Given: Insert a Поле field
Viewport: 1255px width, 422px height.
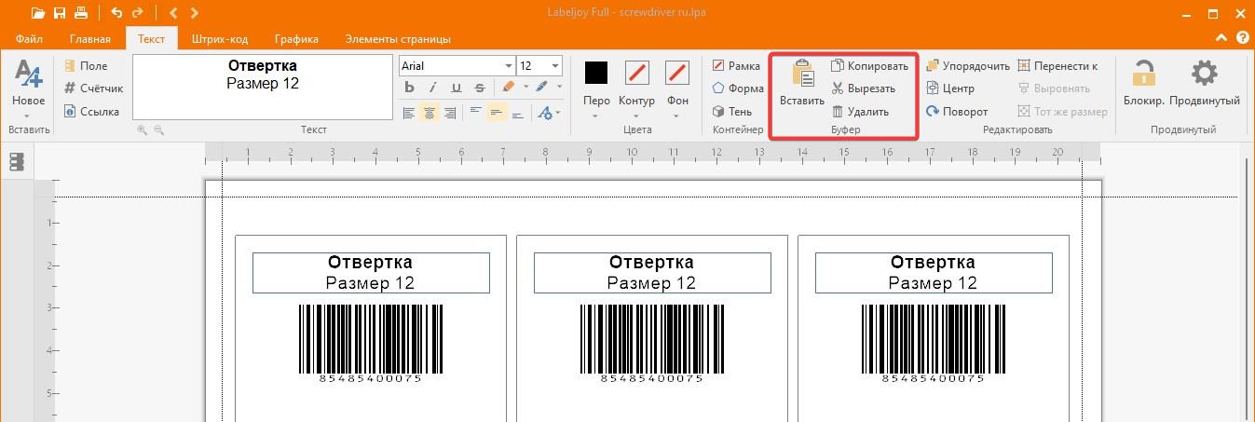Looking at the screenshot, I should pyautogui.click(x=86, y=66).
